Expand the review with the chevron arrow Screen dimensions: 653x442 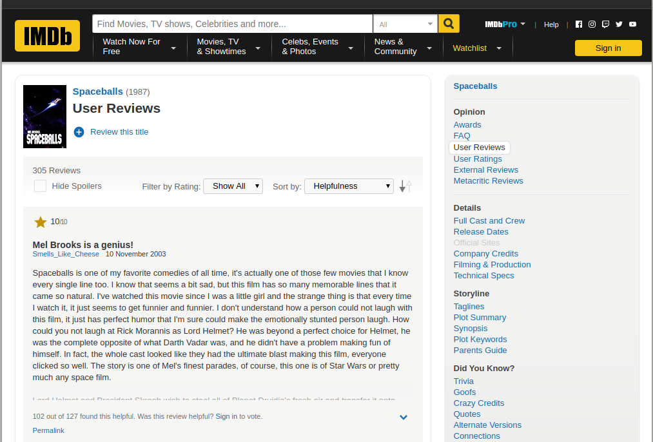pos(403,417)
